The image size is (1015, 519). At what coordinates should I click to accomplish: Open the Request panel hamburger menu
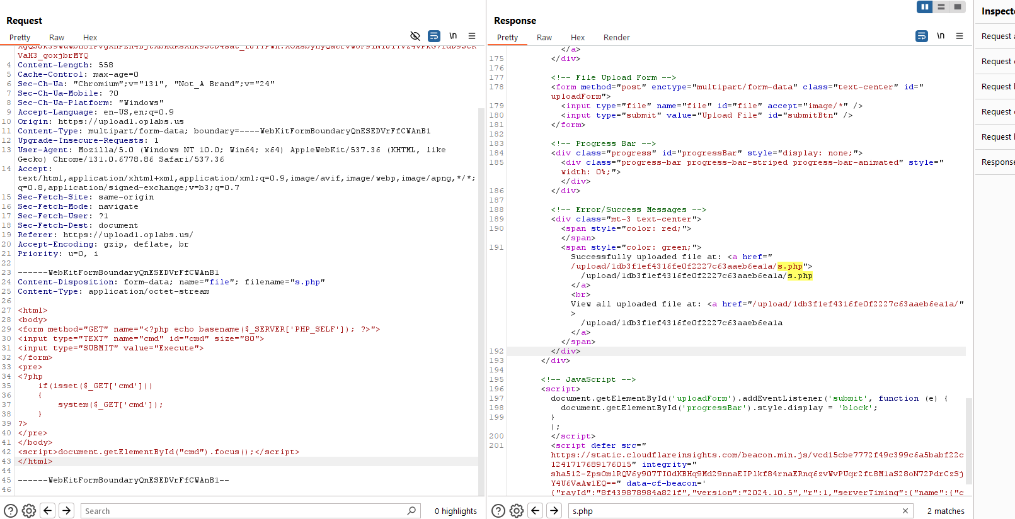(472, 36)
